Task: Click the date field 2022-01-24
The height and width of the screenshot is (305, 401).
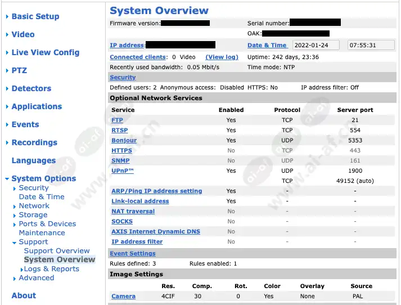Action: [x=316, y=45]
